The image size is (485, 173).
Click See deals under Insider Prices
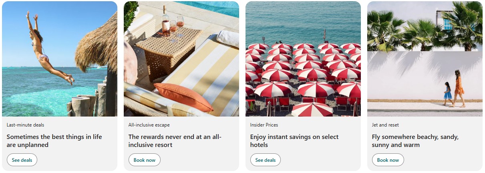(x=266, y=160)
